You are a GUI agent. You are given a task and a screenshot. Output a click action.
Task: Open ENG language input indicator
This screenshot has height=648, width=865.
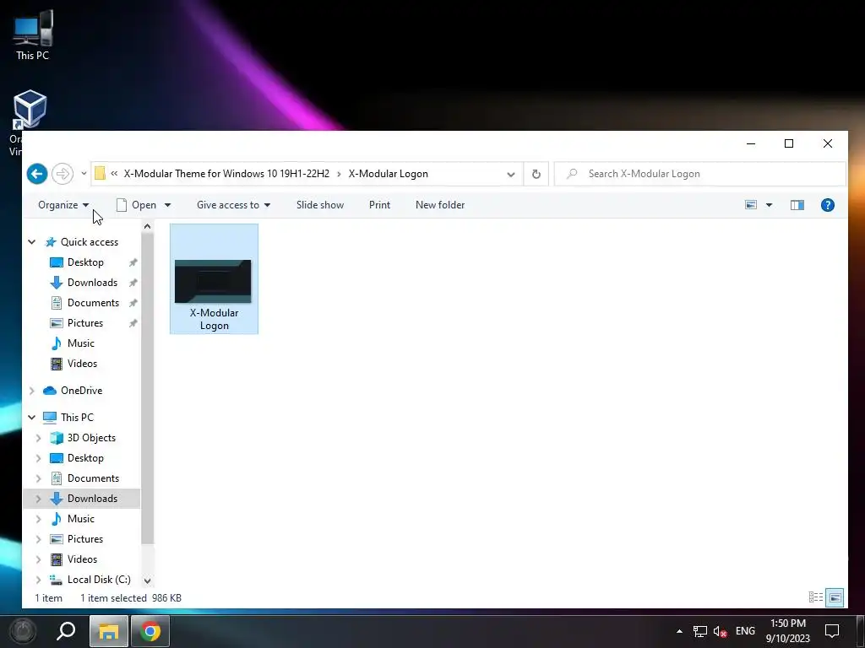point(745,631)
